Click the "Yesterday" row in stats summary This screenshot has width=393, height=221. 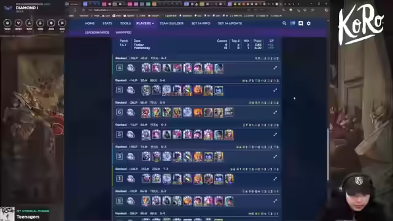tap(196, 48)
